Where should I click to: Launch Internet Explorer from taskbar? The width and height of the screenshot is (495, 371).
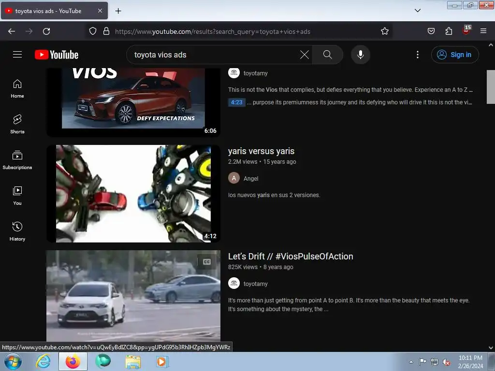[x=43, y=361]
